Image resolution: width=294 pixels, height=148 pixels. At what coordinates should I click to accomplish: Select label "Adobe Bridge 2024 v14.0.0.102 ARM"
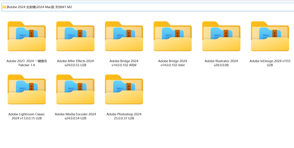(x=124, y=63)
